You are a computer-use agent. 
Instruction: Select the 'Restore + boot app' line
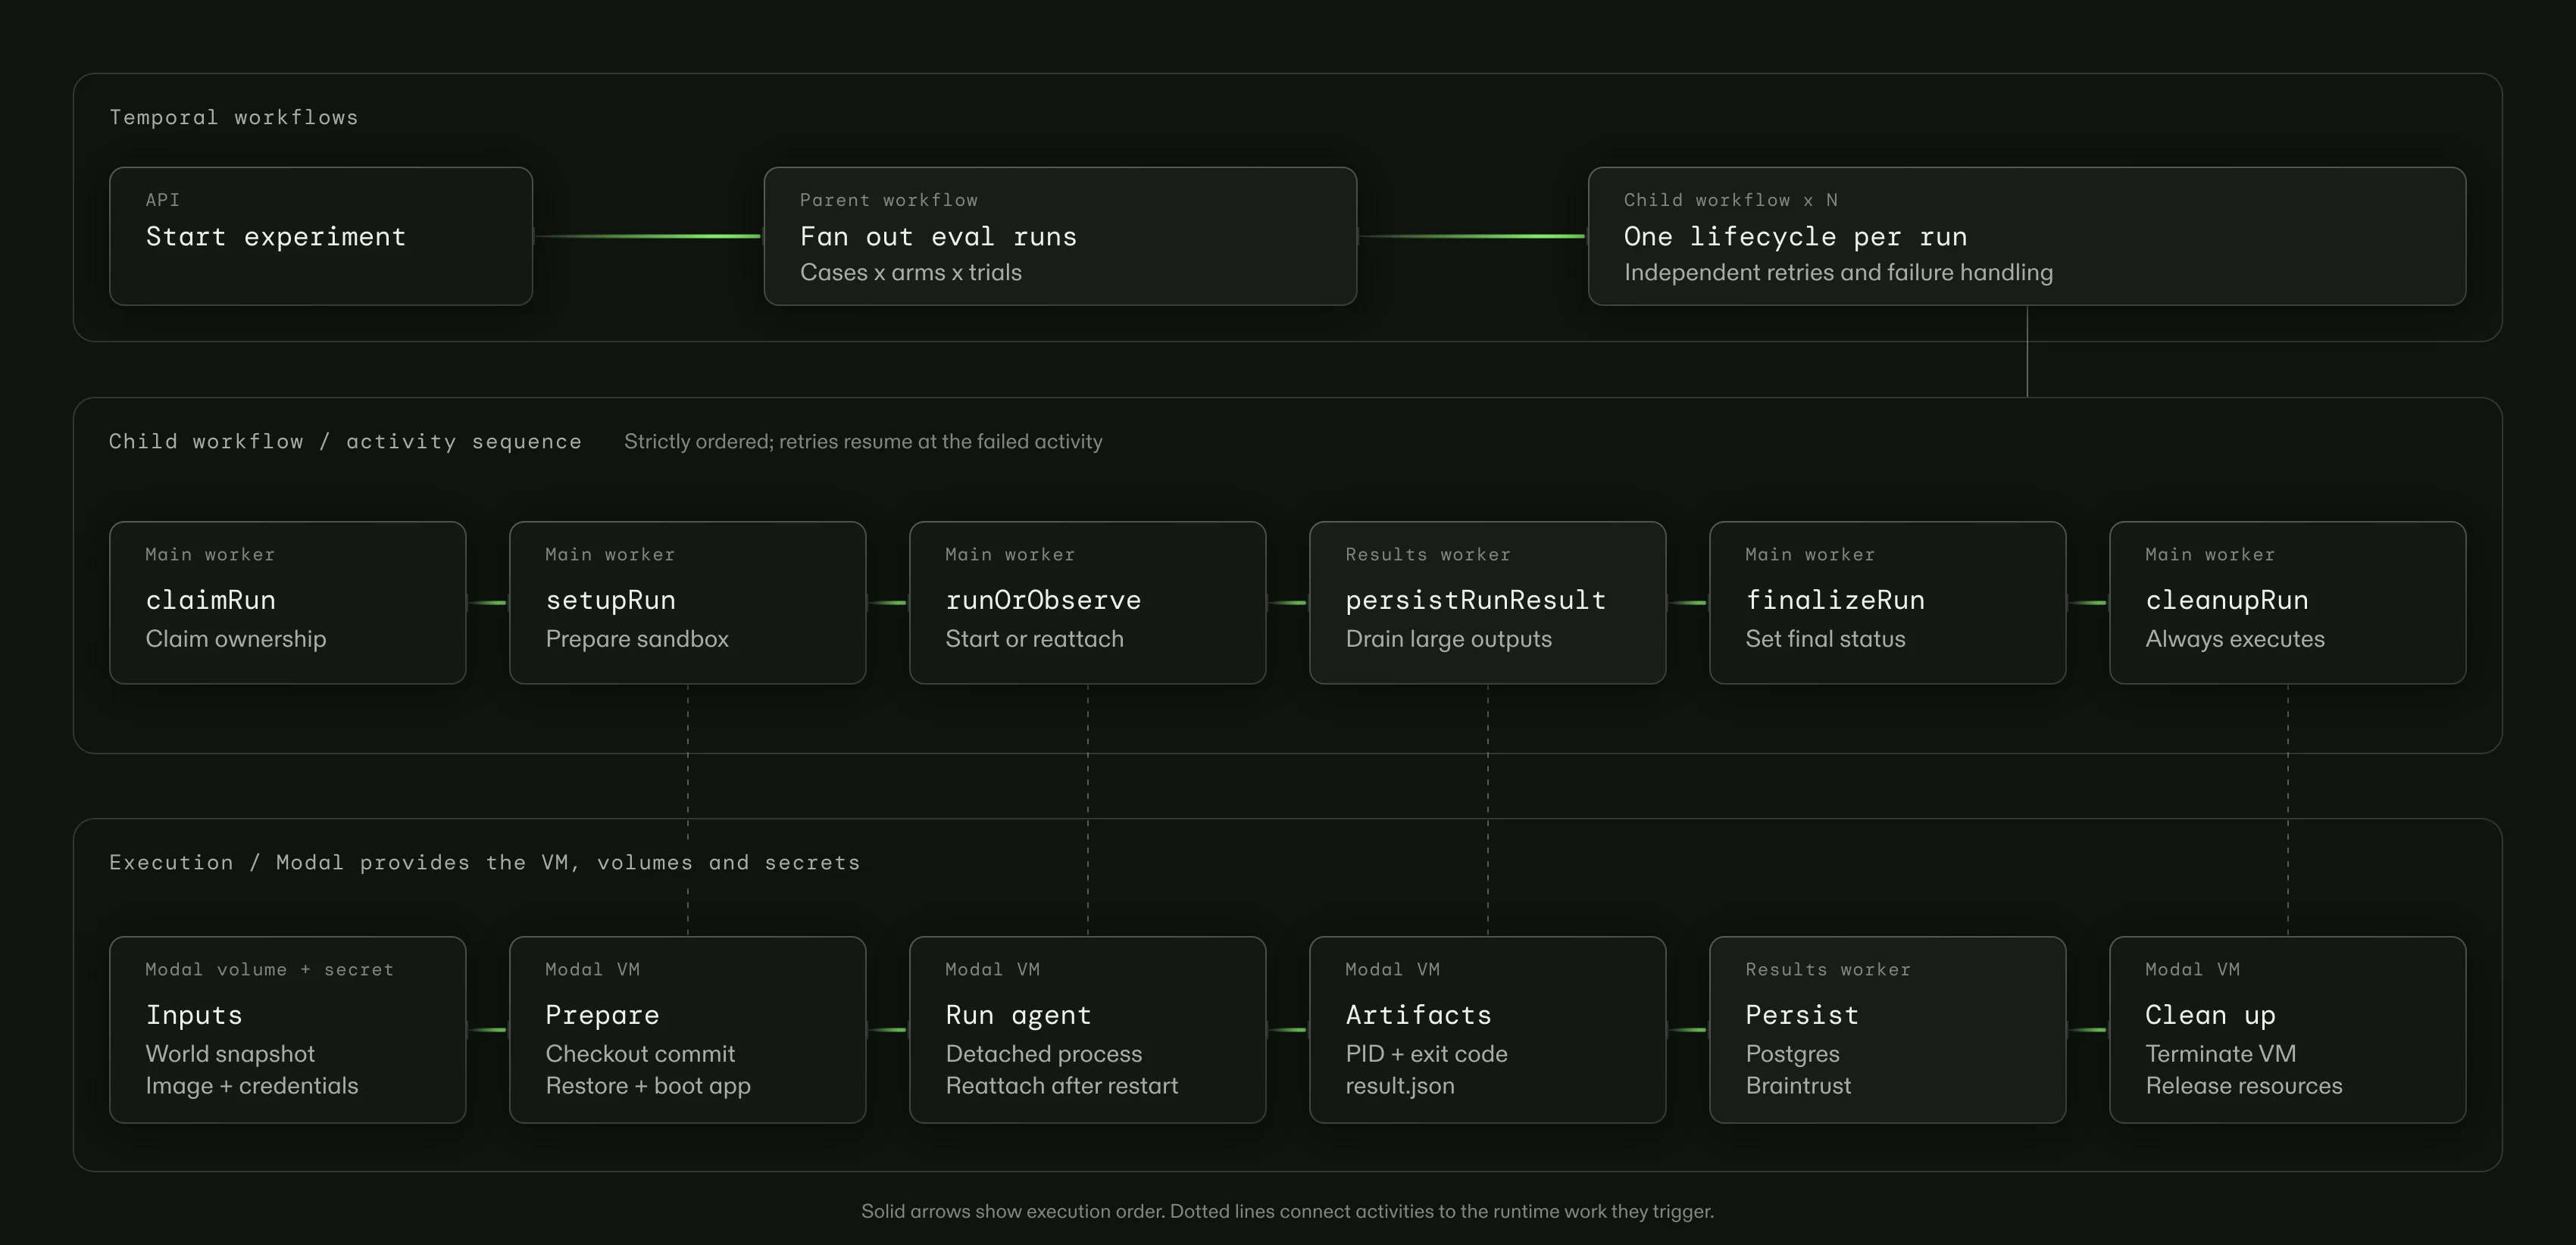pos(648,1085)
